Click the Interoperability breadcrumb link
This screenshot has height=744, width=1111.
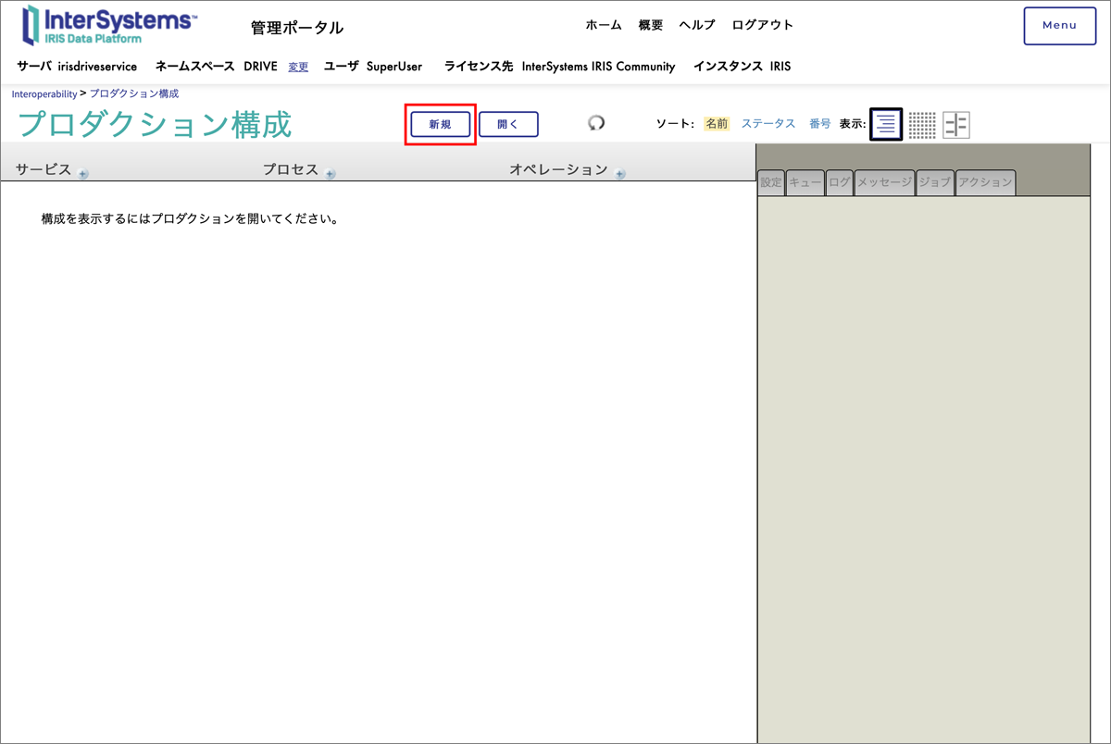(44, 94)
